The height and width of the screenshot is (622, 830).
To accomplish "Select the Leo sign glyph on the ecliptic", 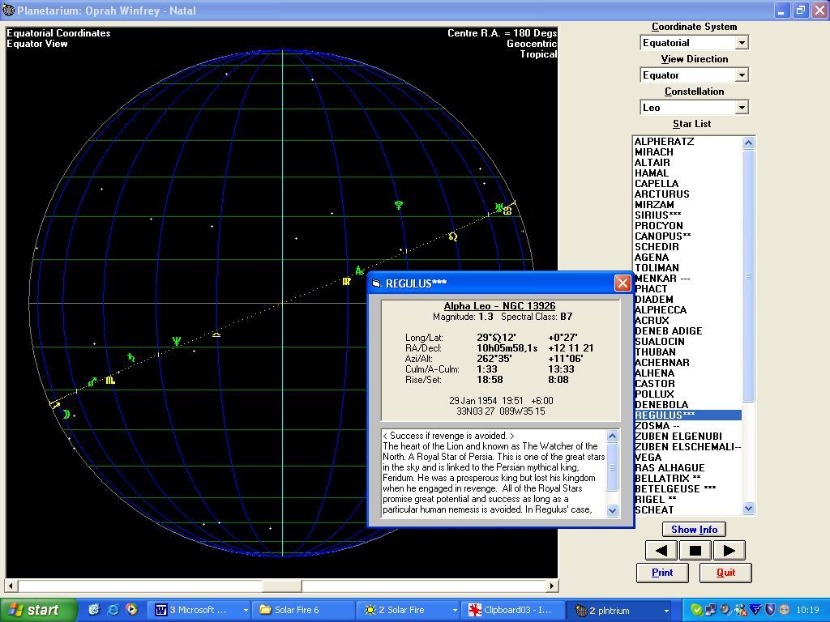I will pyautogui.click(x=452, y=236).
